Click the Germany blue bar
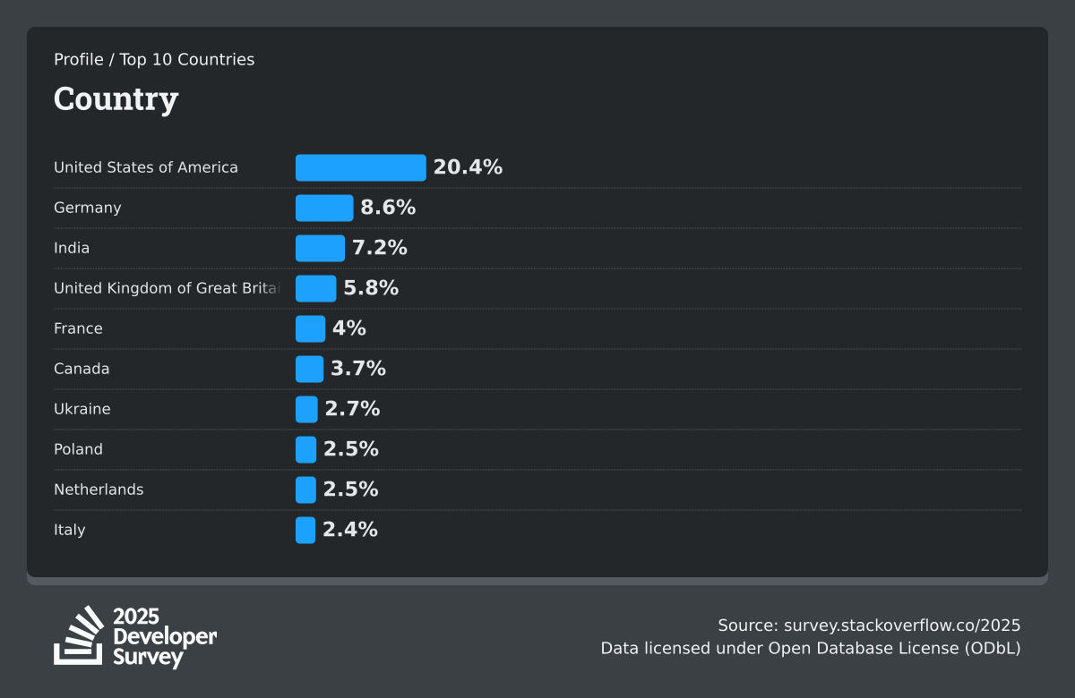This screenshot has height=698, width=1075. point(324,208)
